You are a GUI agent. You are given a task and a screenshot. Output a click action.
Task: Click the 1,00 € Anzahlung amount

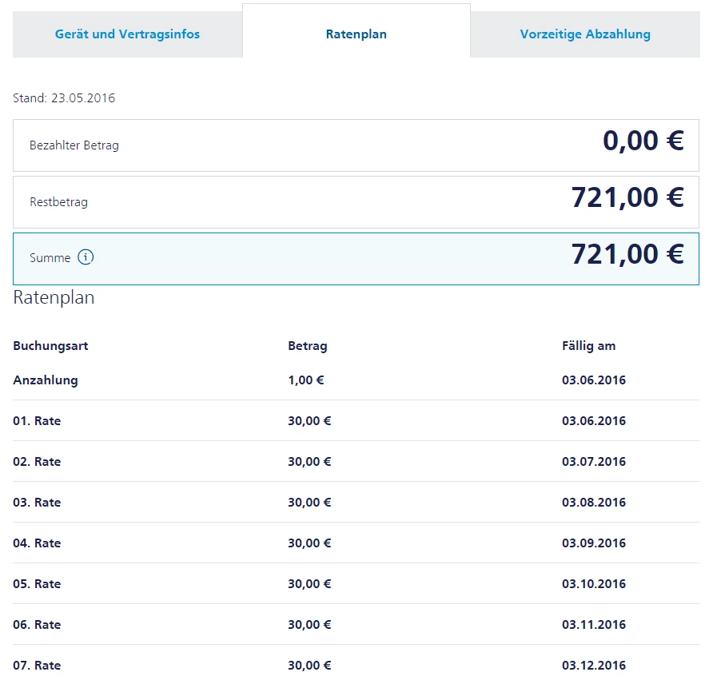coord(306,380)
